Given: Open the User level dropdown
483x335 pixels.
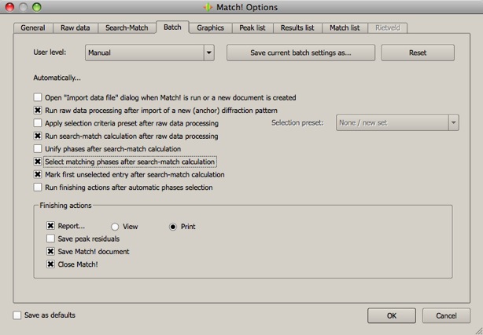Looking at the screenshot, I should coord(149,53).
